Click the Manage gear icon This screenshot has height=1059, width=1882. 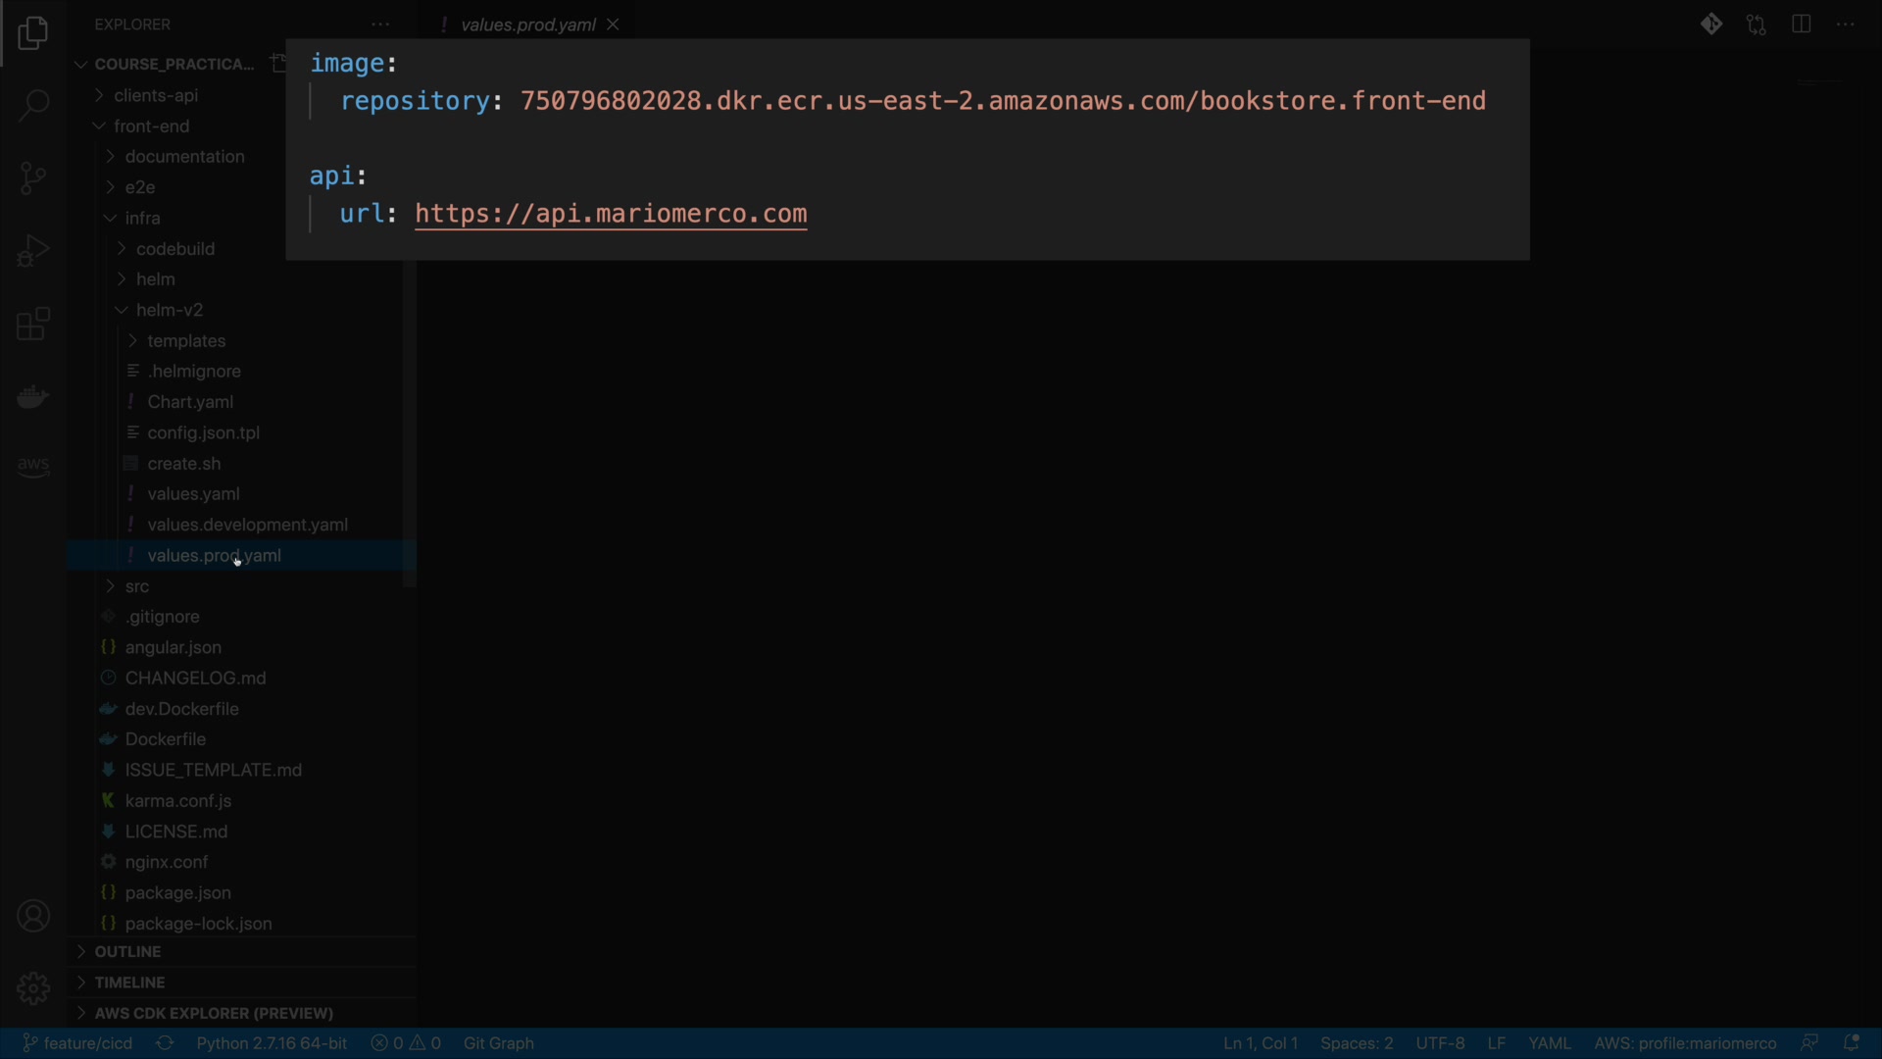click(x=33, y=988)
